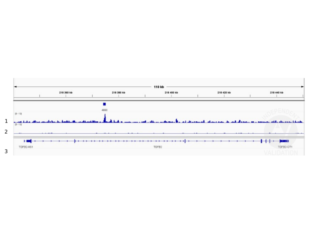The height and width of the screenshot is (233, 310).
Task: Click the right arrowhead of the span ruler
Action: pos(303,87)
